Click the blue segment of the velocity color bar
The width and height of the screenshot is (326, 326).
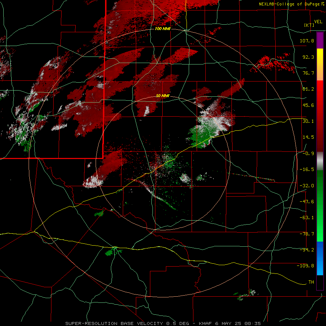(x=320, y=258)
